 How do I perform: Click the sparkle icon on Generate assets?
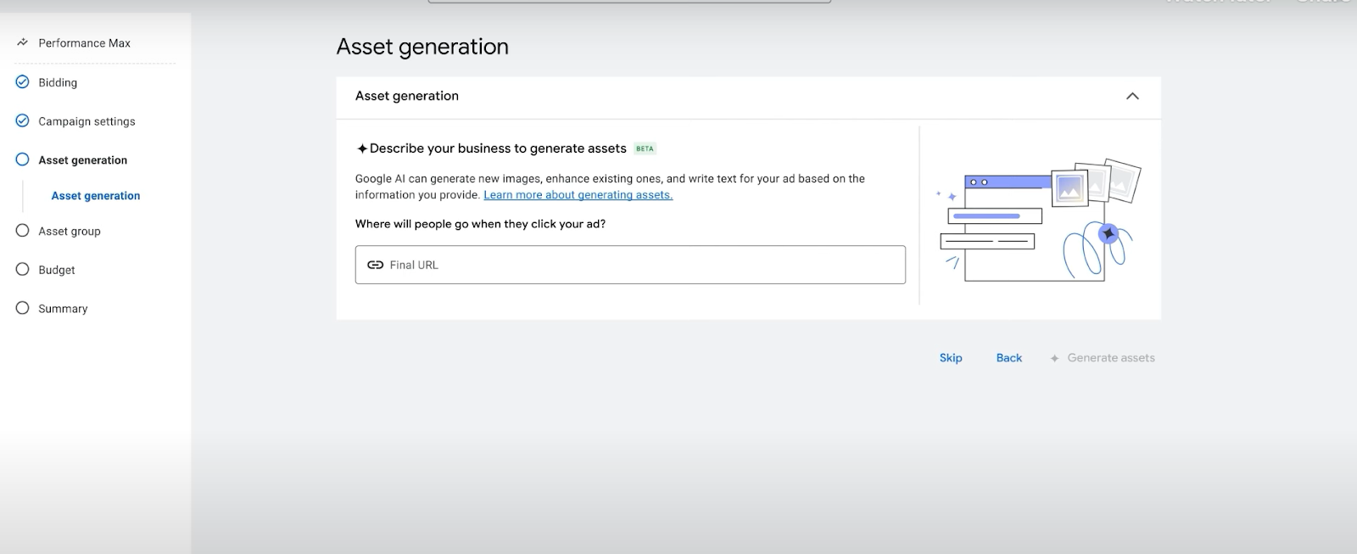1054,358
